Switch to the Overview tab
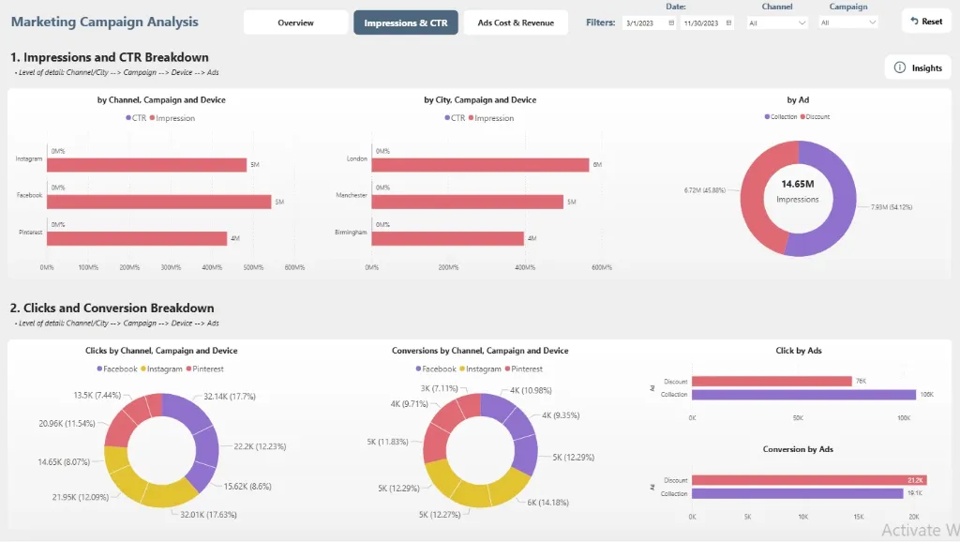The height and width of the screenshot is (542, 960). point(295,23)
